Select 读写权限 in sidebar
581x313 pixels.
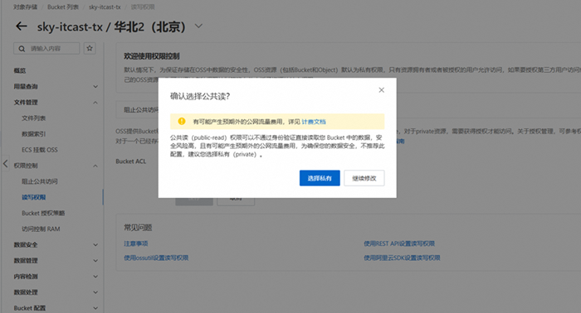pos(33,197)
